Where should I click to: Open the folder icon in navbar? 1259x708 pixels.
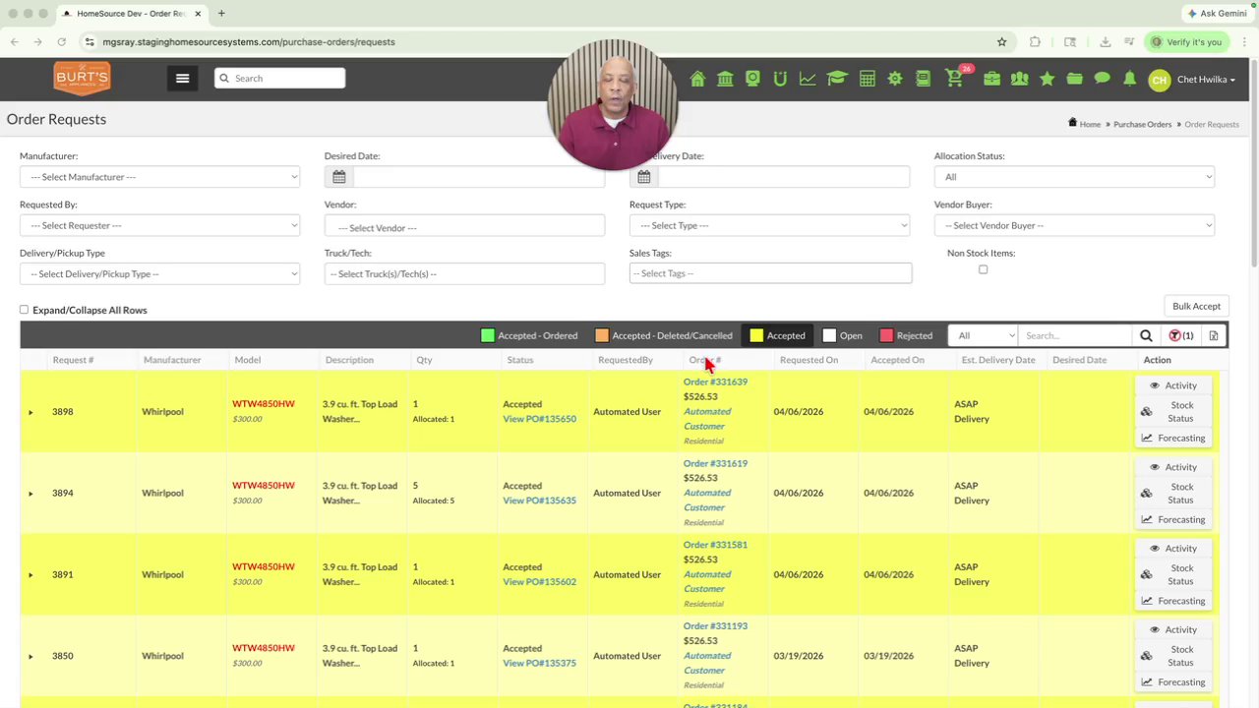tap(1074, 79)
